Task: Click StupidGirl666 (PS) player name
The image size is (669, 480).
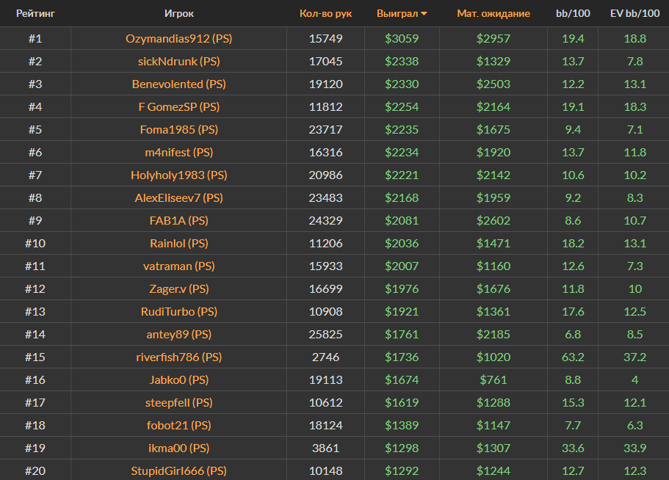Action: coord(179,470)
